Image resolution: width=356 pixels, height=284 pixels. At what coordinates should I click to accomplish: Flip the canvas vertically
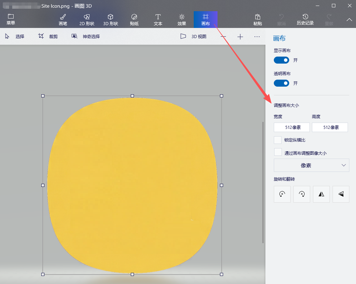tap(341, 194)
